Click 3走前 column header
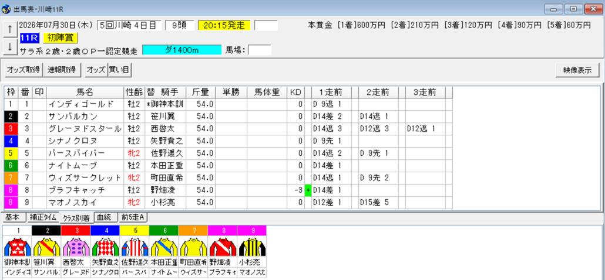 click(x=426, y=93)
